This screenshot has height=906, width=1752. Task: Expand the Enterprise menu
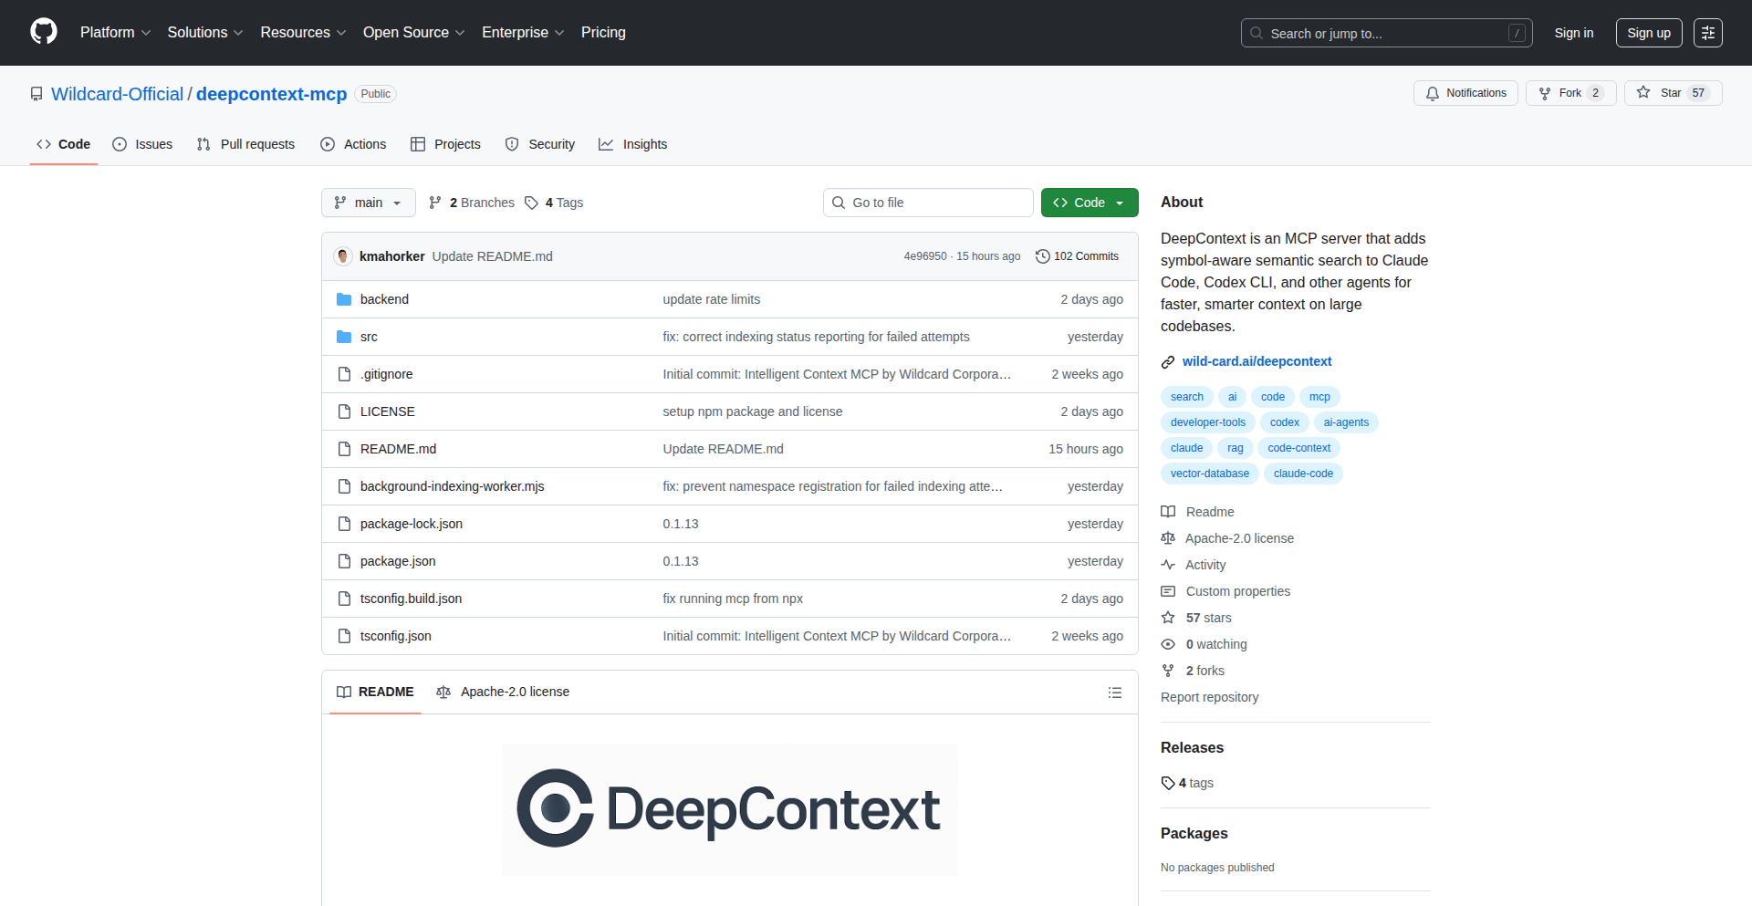[x=523, y=33]
